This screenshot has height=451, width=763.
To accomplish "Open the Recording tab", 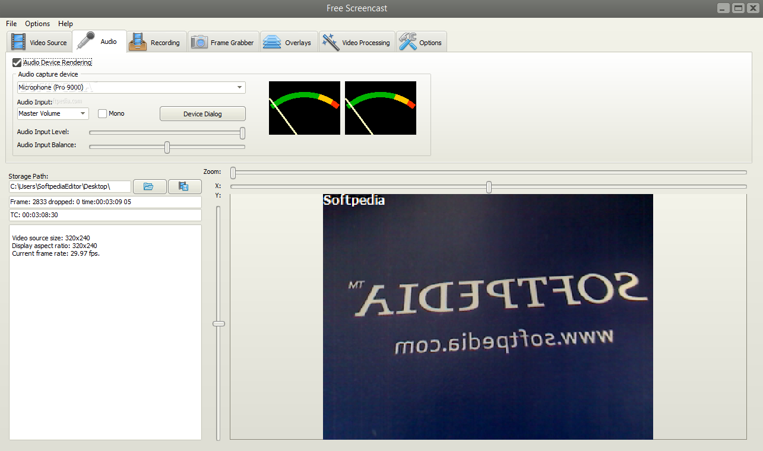I will [157, 42].
